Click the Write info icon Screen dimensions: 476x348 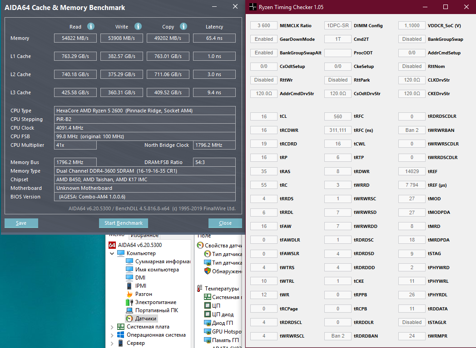pyautogui.click(x=138, y=26)
